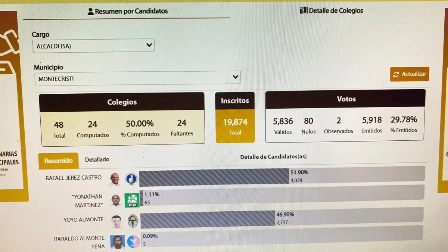The image size is (448, 252).
Task: Click the party logo beside Rafael Jerez Castro
Action: click(x=131, y=179)
